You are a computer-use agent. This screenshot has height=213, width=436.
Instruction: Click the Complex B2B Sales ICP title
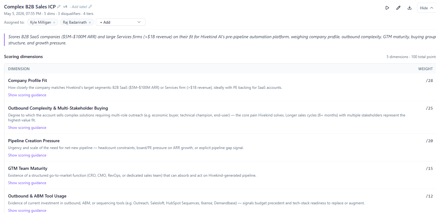30,7
